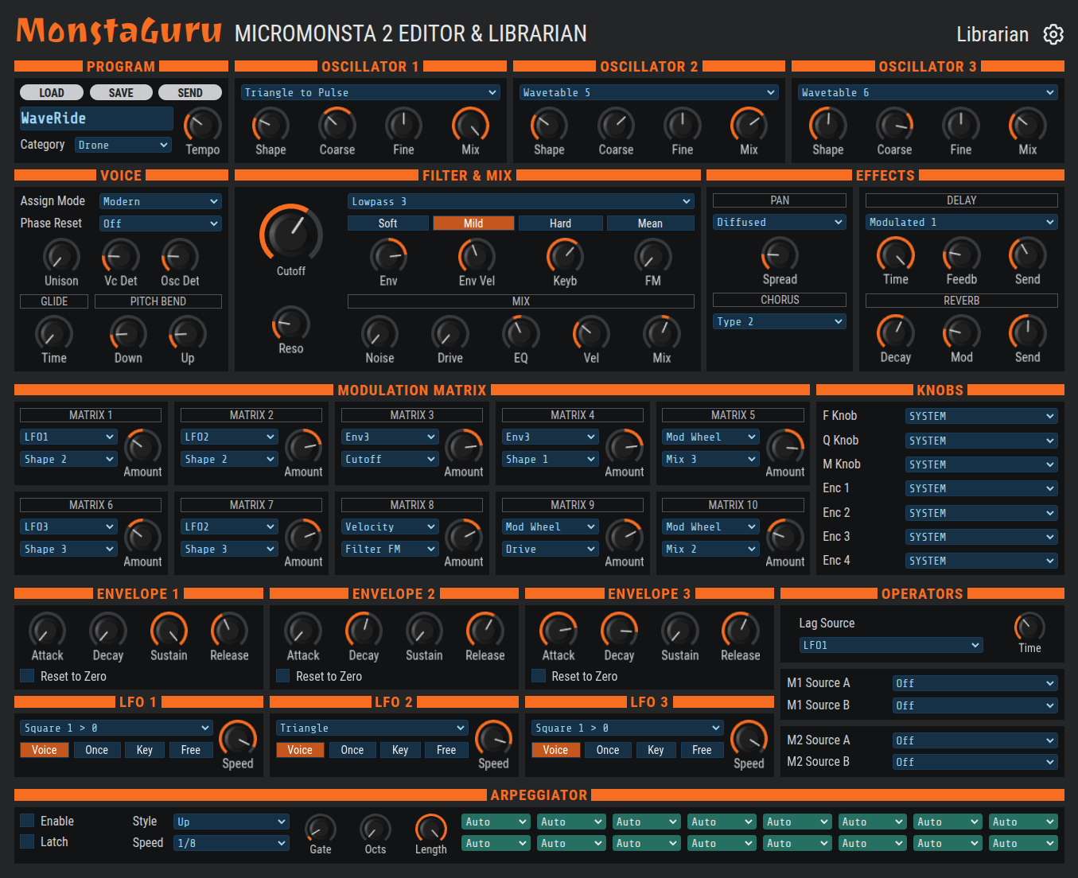The width and height of the screenshot is (1078, 878).
Task: Open Oscillator 1 waveform dropdown
Action: (371, 92)
